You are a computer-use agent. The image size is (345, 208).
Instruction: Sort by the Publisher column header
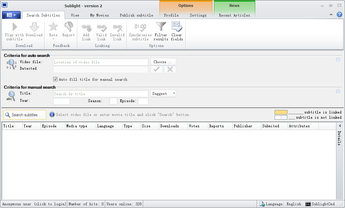tap(247, 126)
